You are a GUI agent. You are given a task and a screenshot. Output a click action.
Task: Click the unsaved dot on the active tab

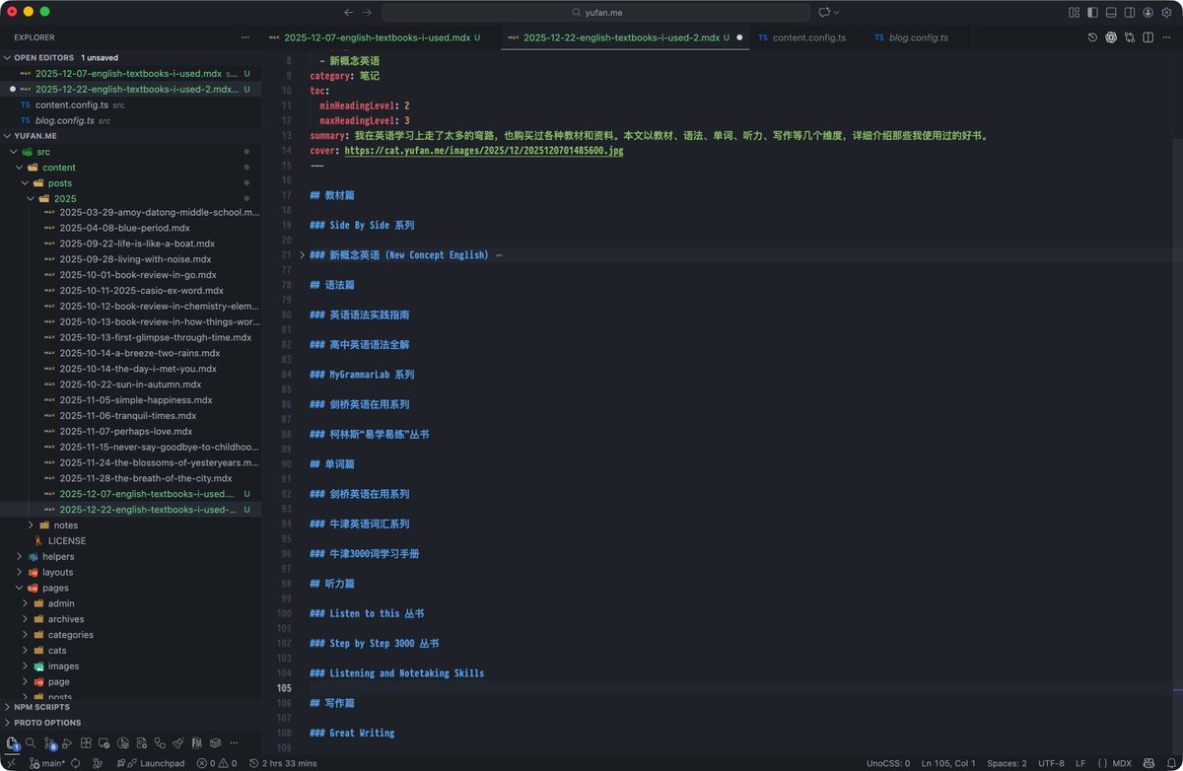738,37
